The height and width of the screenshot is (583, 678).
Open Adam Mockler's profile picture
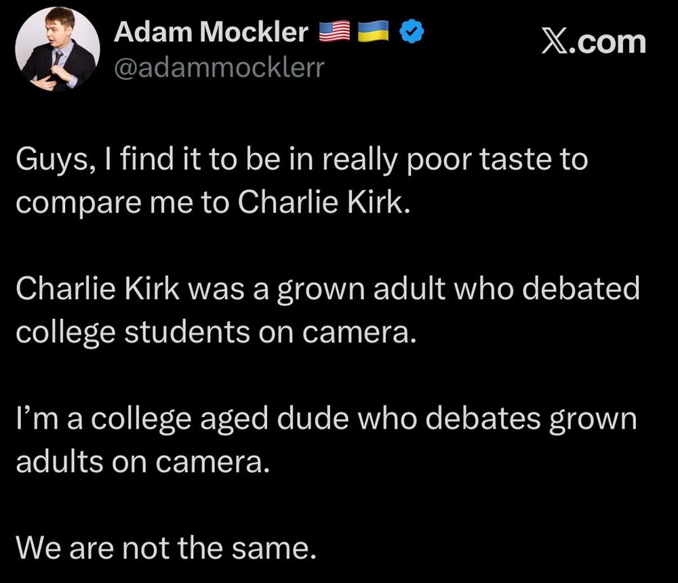tap(58, 48)
